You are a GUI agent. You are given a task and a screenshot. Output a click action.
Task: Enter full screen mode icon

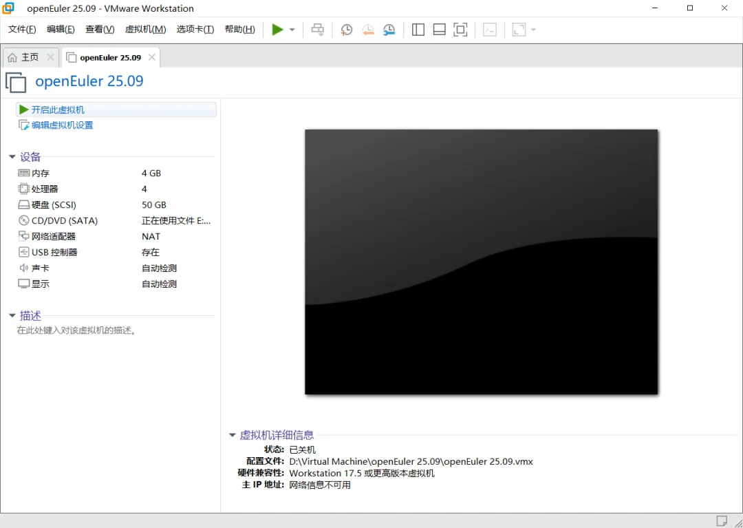pos(460,30)
